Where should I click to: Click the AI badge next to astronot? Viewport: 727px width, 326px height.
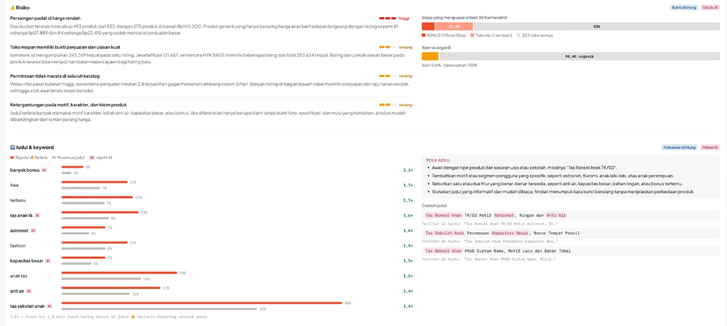tap(33, 231)
